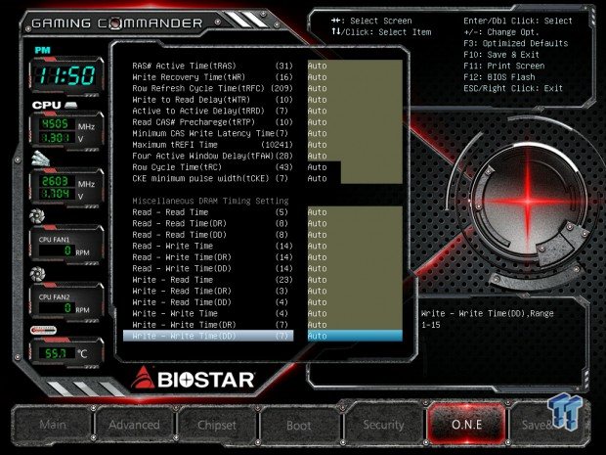Click the CPU 4505 MHz readout
The width and height of the screenshot is (606, 455).
56,124
